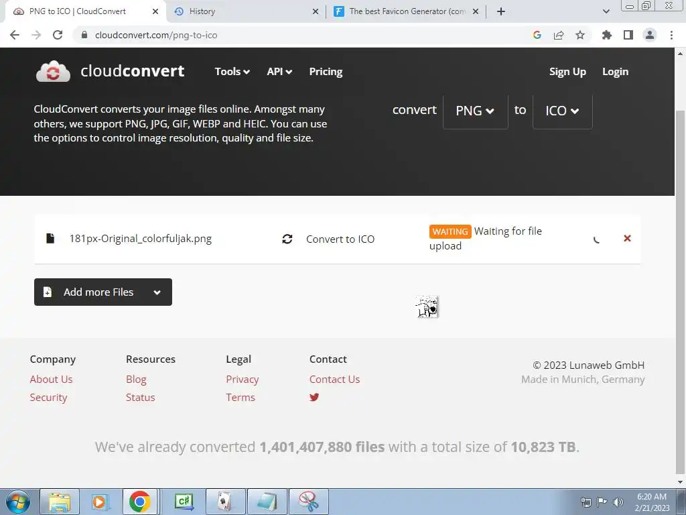Close the Favicon Generator tab
The width and height of the screenshot is (686, 515).
pos(476,12)
